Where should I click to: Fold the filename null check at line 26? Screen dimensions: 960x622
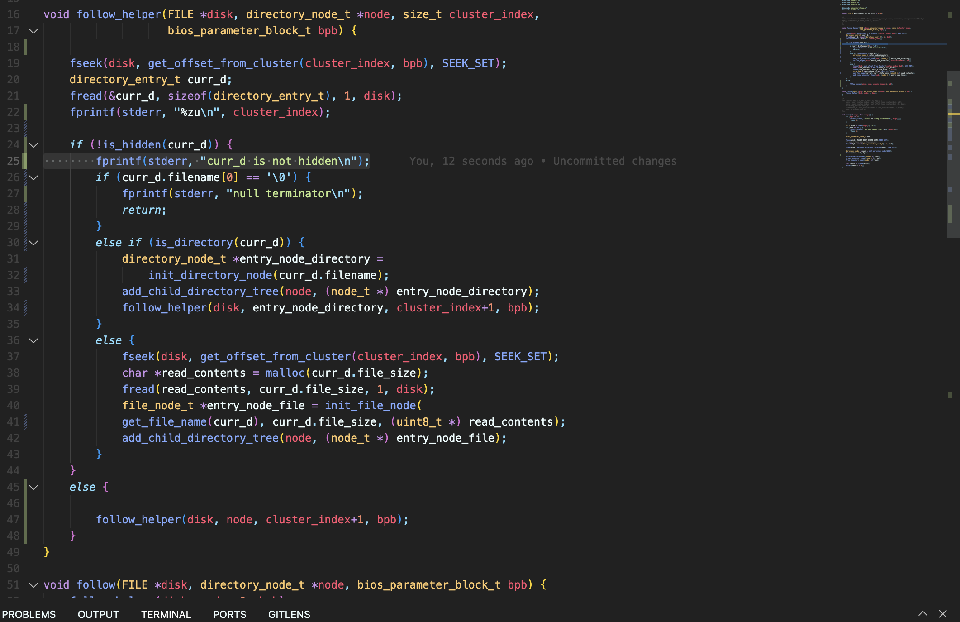pyautogui.click(x=33, y=177)
